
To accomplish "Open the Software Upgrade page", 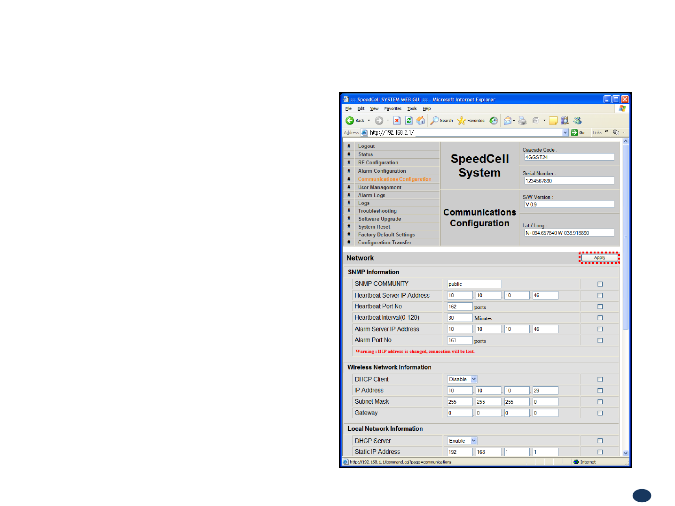I will point(379,219).
